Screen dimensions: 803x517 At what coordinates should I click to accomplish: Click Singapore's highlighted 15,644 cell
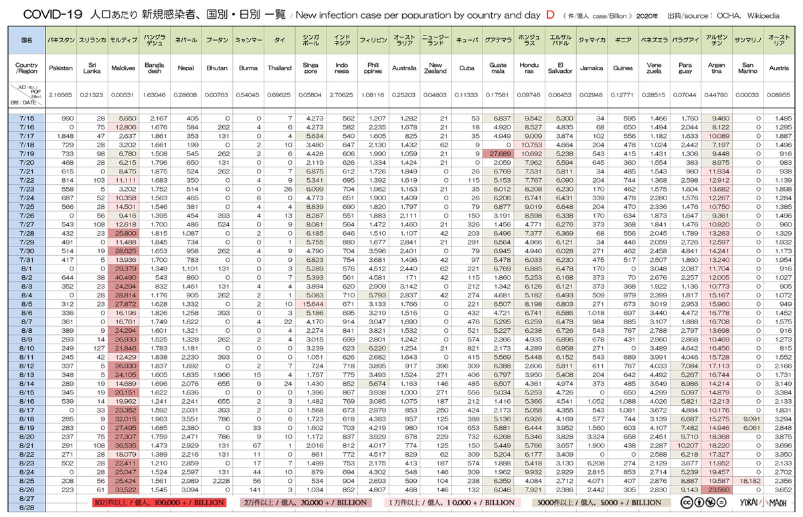312,303
